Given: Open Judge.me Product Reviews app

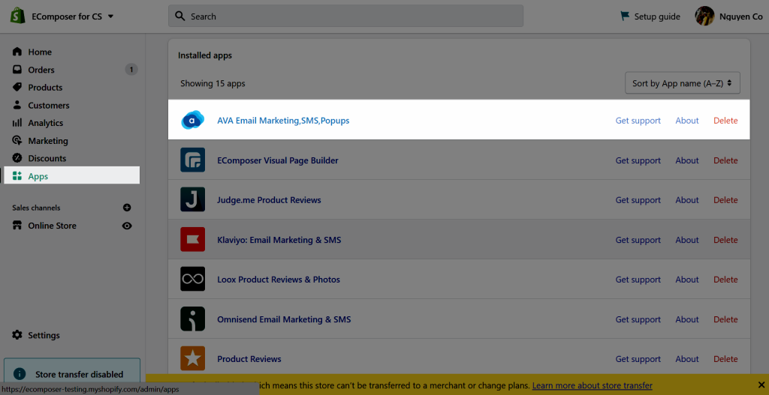Looking at the screenshot, I should (x=270, y=200).
